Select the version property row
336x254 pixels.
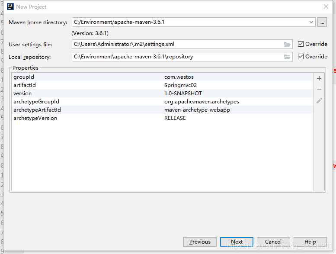click(x=163, y=93)
